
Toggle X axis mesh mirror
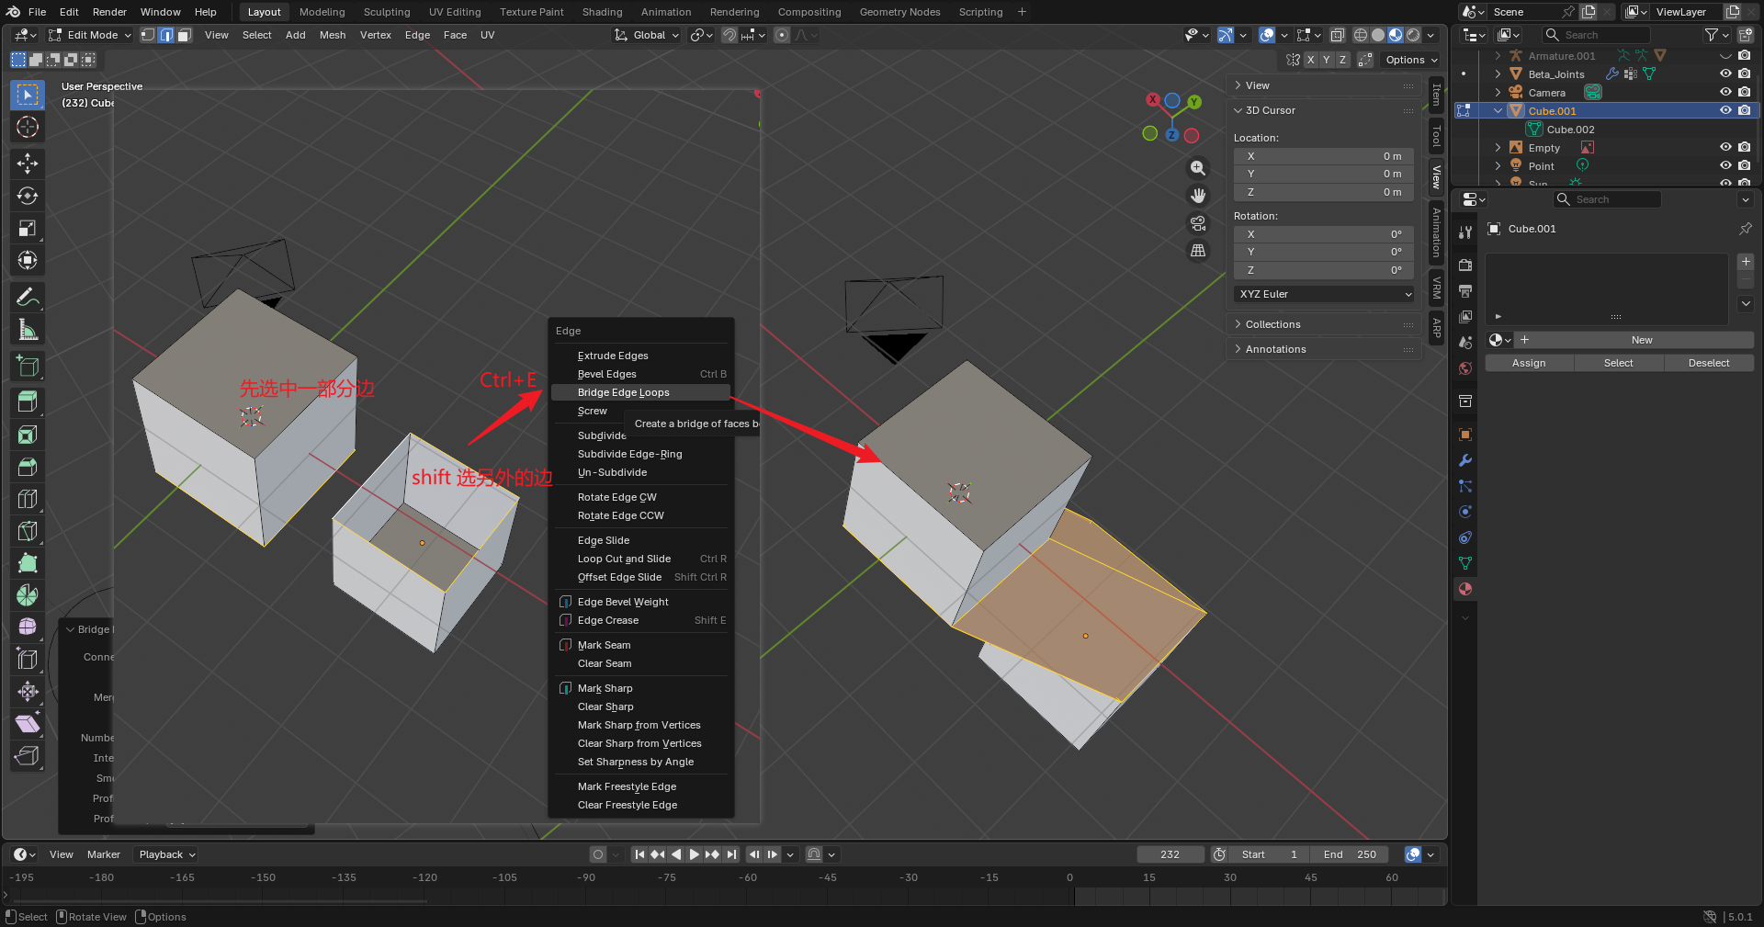pyautogui.click(x=1311, y=60)
